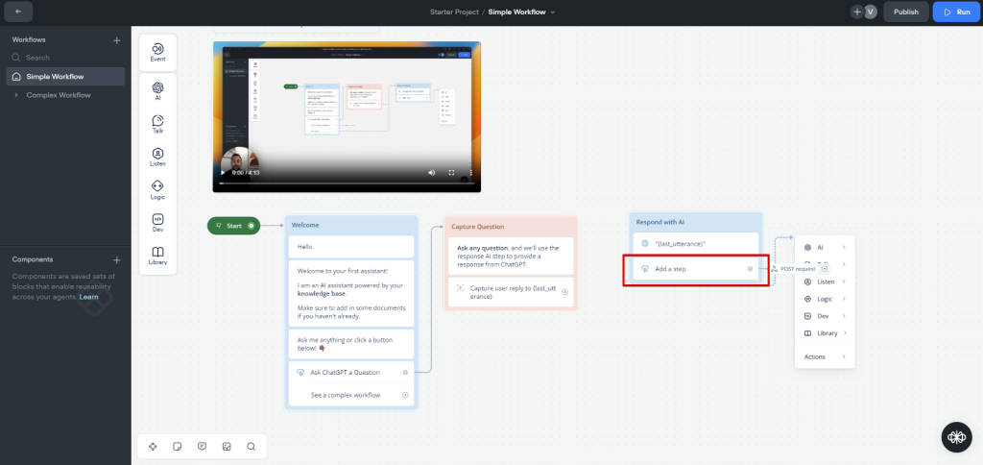Select the Listen step icon

click(157, 157)
